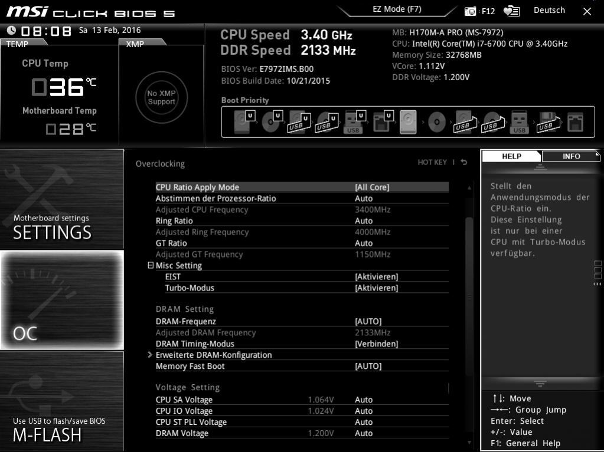Open the DRAM-Frequenz [AUTO] option

pos(368,321)
